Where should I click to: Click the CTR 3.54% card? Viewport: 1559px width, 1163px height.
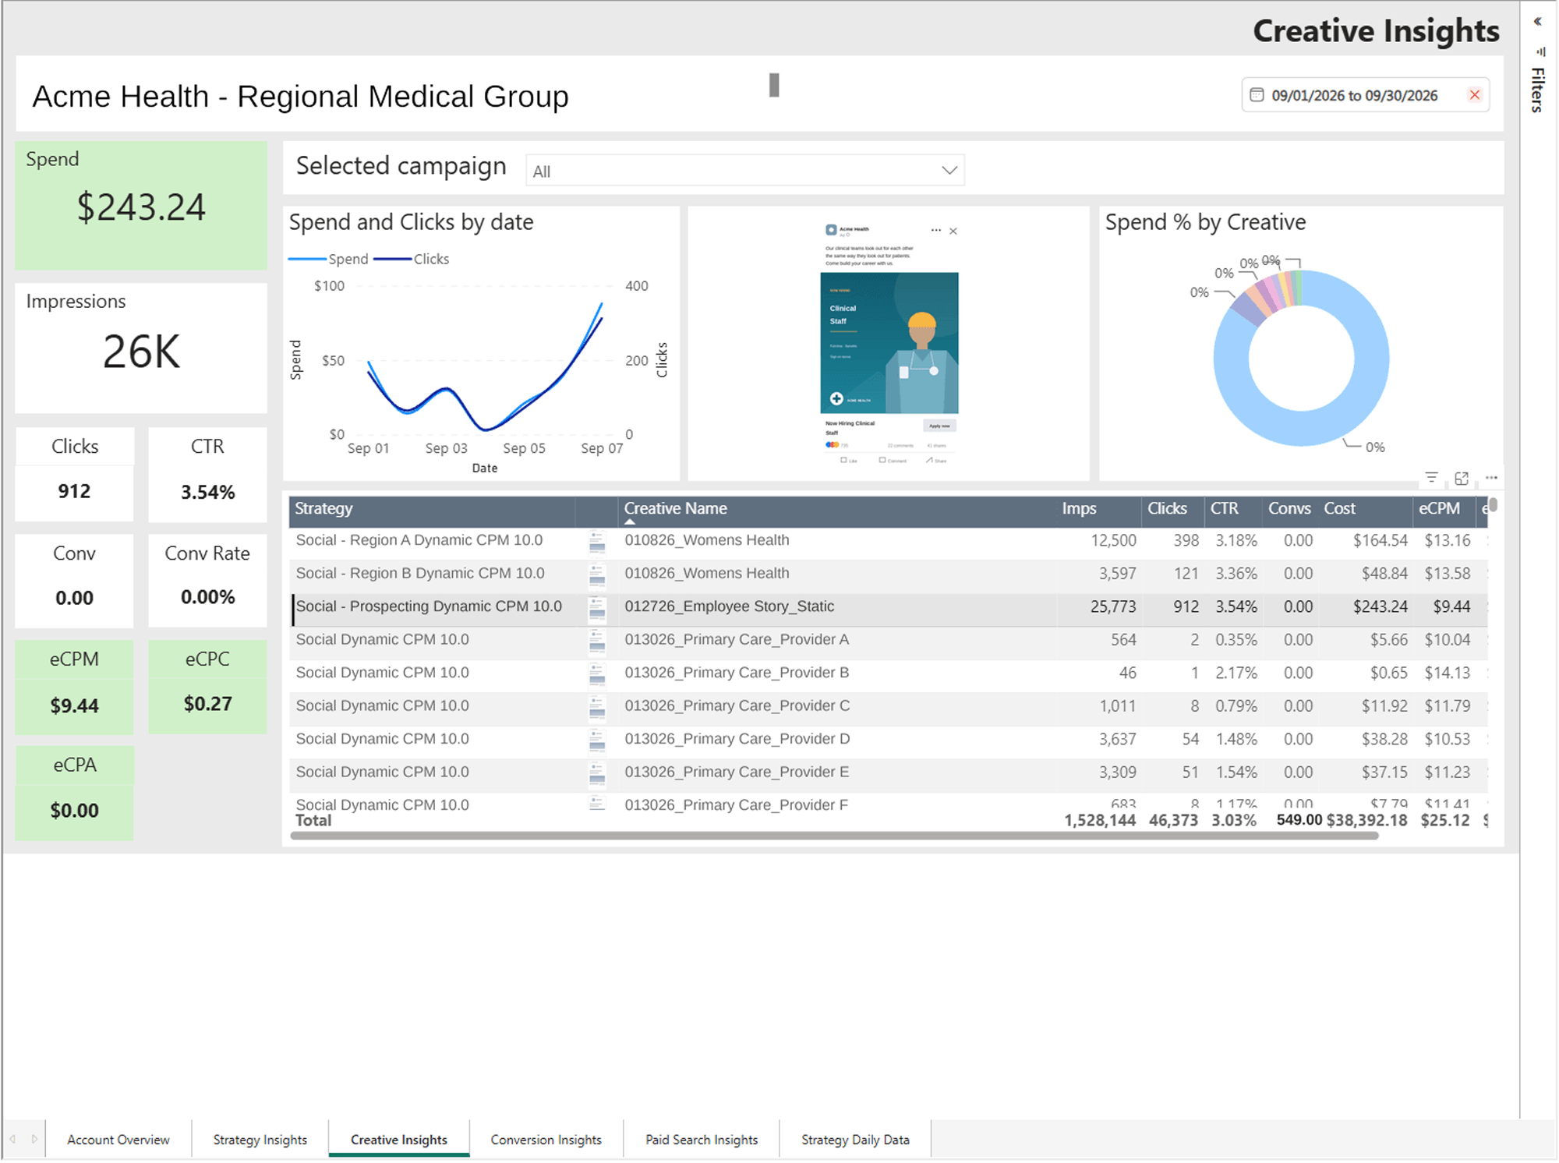[207, 474]
